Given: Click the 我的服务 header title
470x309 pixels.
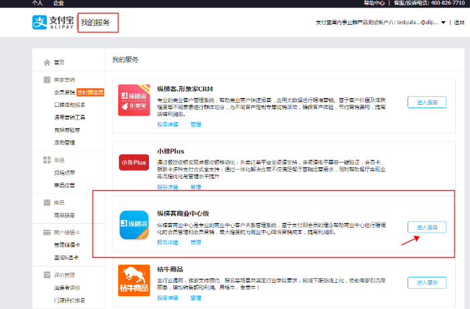Looking at the screenshot, I should pos(95,22).
